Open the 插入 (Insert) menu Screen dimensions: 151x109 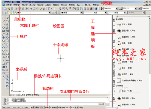[32, 5]
